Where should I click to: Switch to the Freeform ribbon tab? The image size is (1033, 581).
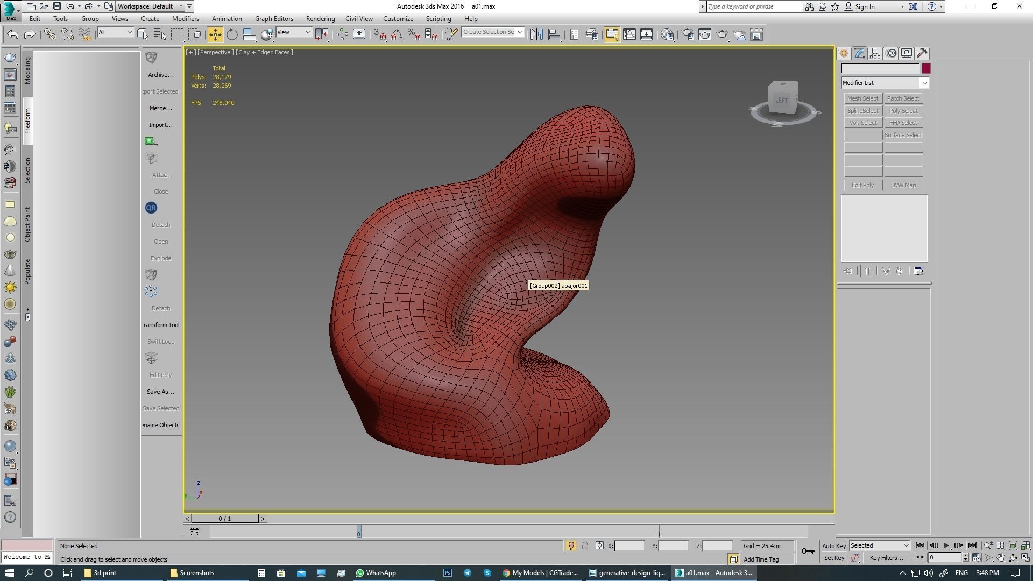click(x=27, y=121)
